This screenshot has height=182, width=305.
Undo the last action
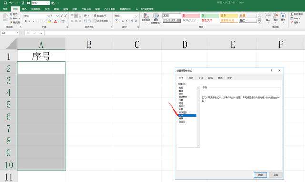pyautogui.click(x=10, y=3)
